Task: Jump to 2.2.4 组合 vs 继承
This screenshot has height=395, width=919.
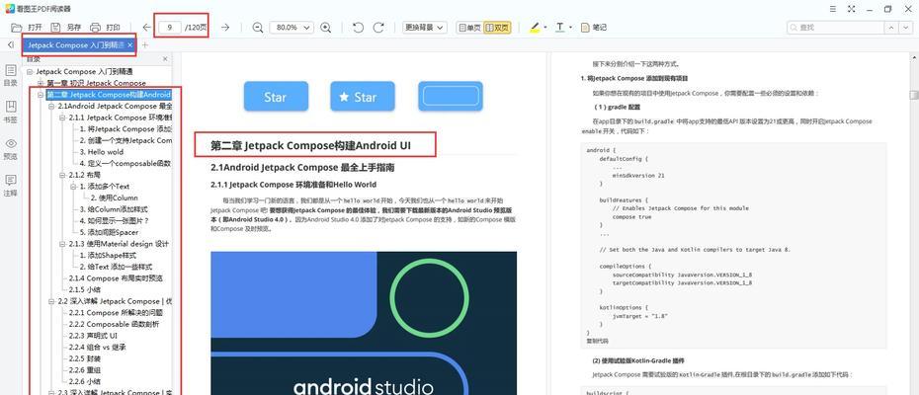Action: [97, 347]
